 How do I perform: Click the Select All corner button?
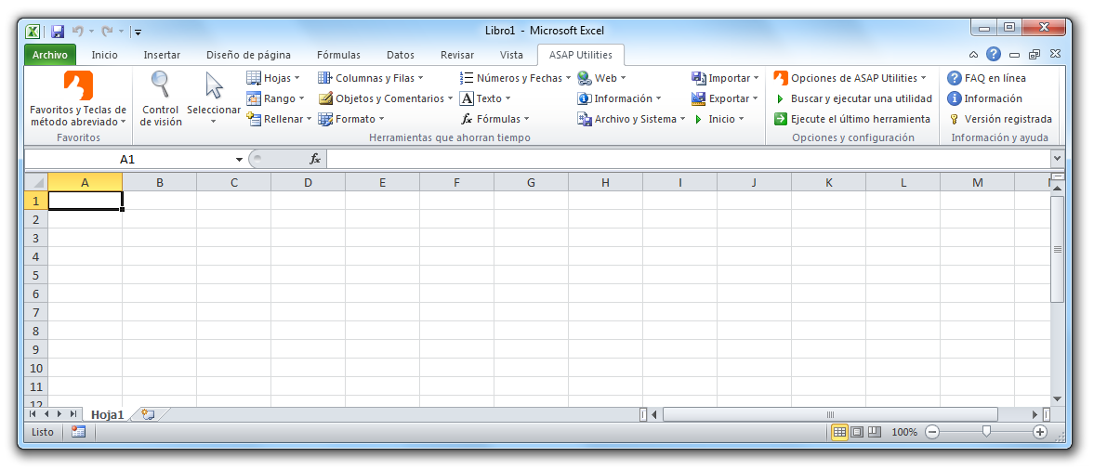click(36, 182)
